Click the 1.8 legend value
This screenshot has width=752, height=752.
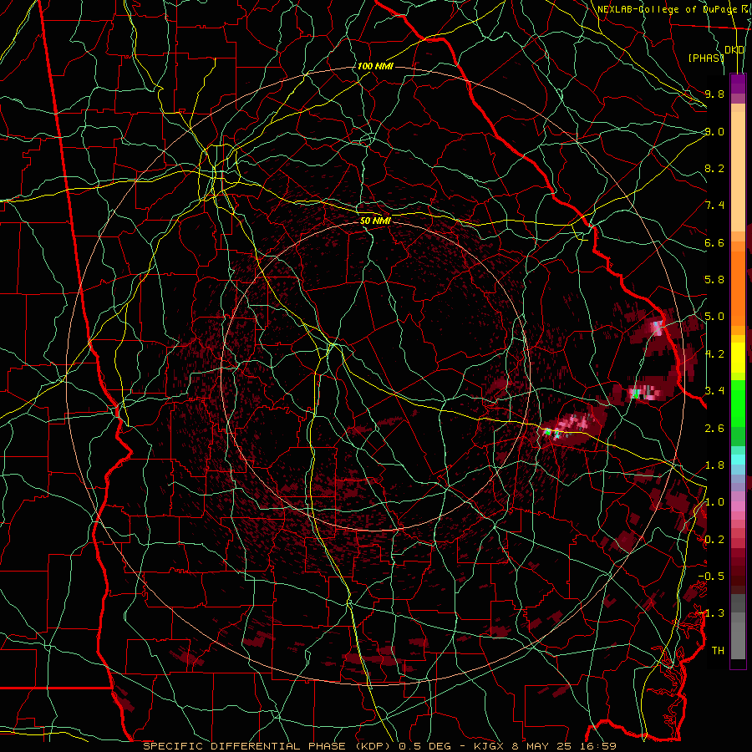pyautogui.click(x=714, y=465)
